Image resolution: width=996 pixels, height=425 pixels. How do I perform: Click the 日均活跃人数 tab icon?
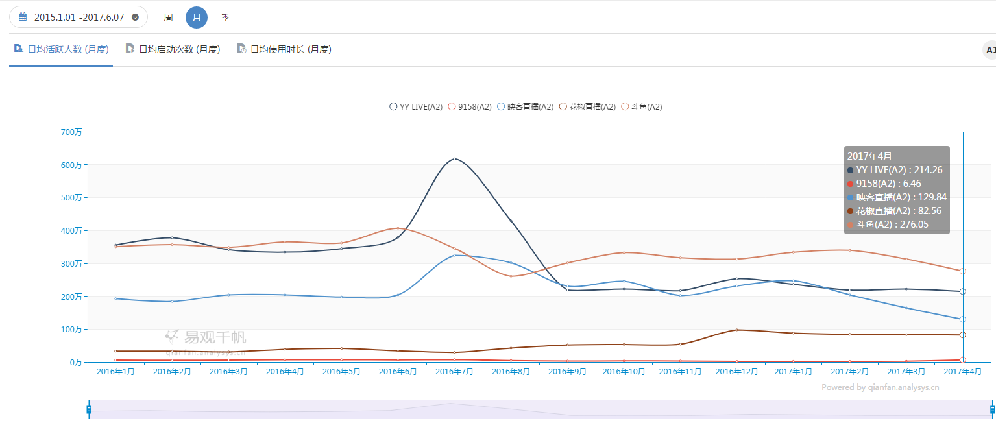[19, 49]
